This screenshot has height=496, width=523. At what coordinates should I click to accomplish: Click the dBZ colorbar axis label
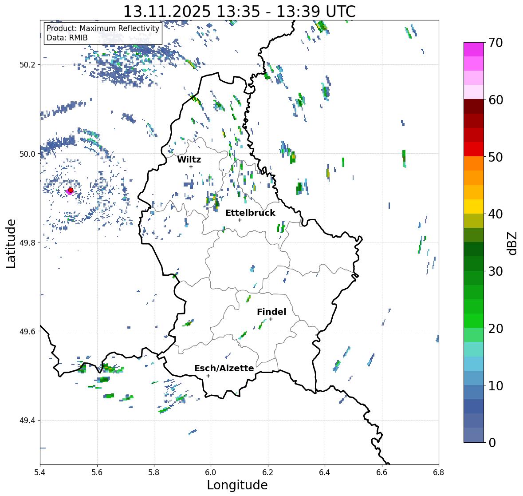[x=512, y=243]
